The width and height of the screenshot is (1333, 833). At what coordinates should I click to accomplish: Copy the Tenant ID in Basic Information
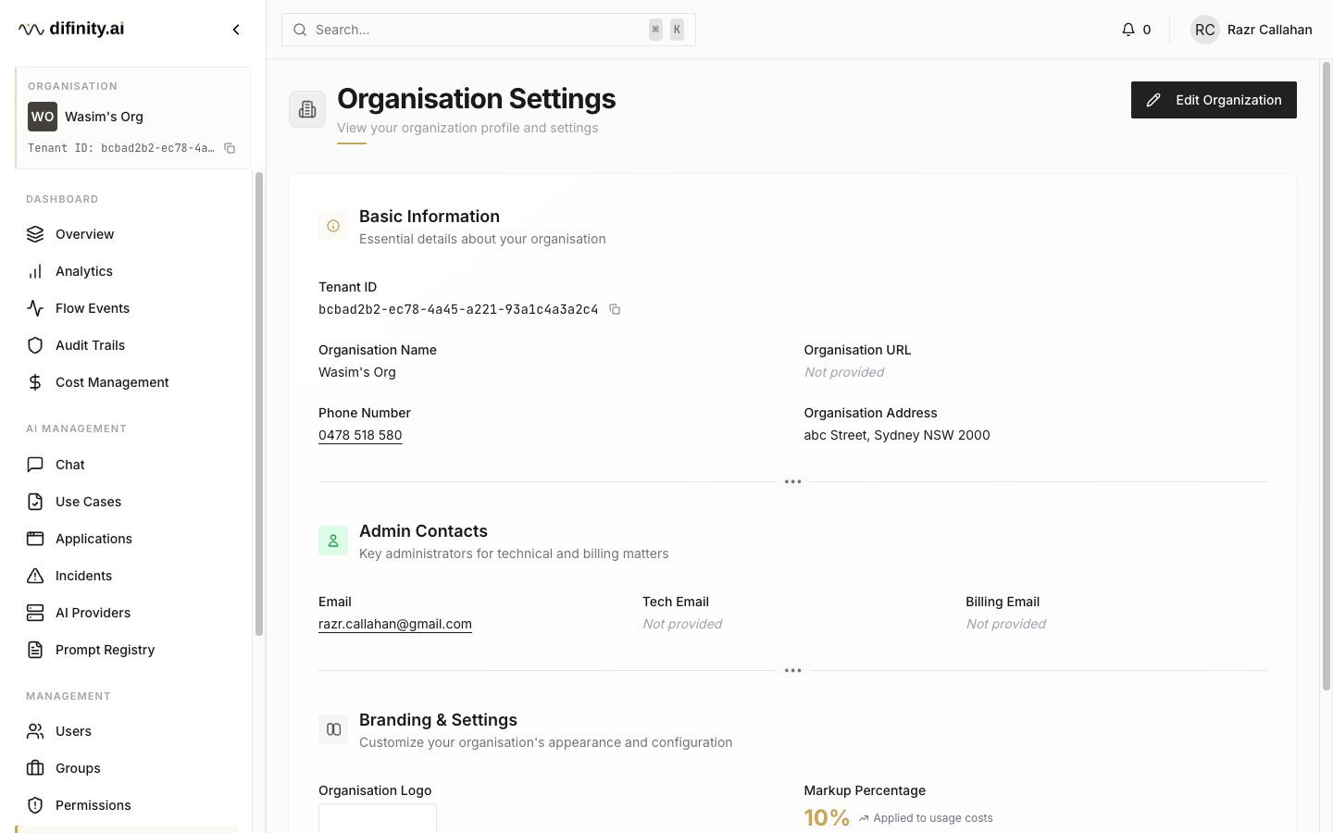coord(615,309)
